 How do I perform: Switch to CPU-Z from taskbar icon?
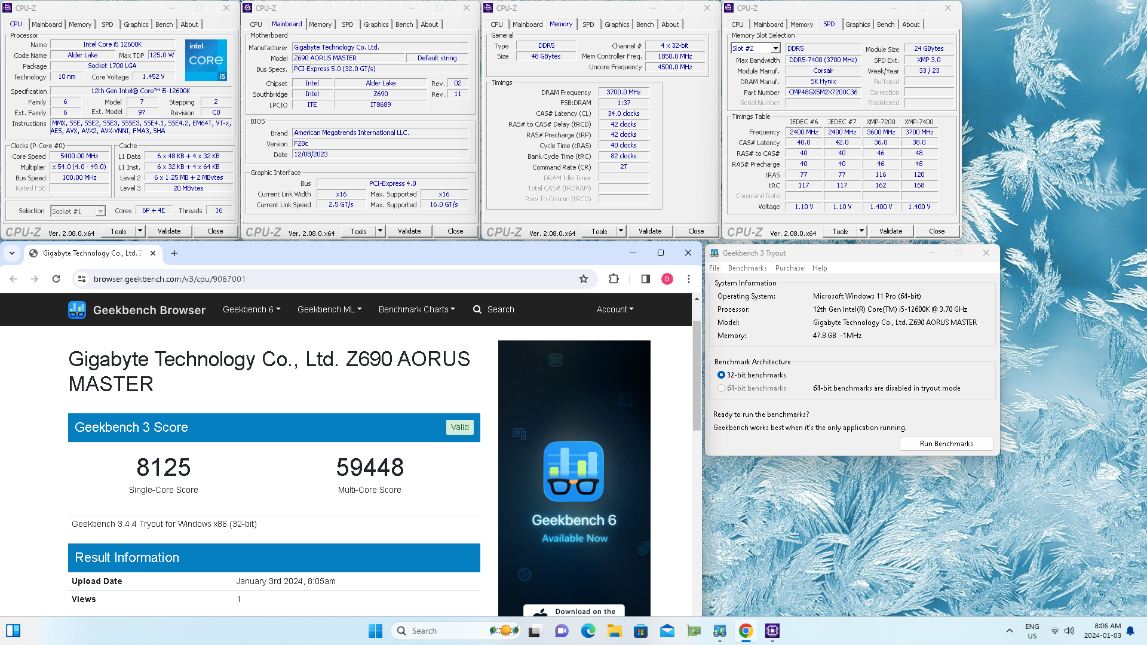coord(772,631)
